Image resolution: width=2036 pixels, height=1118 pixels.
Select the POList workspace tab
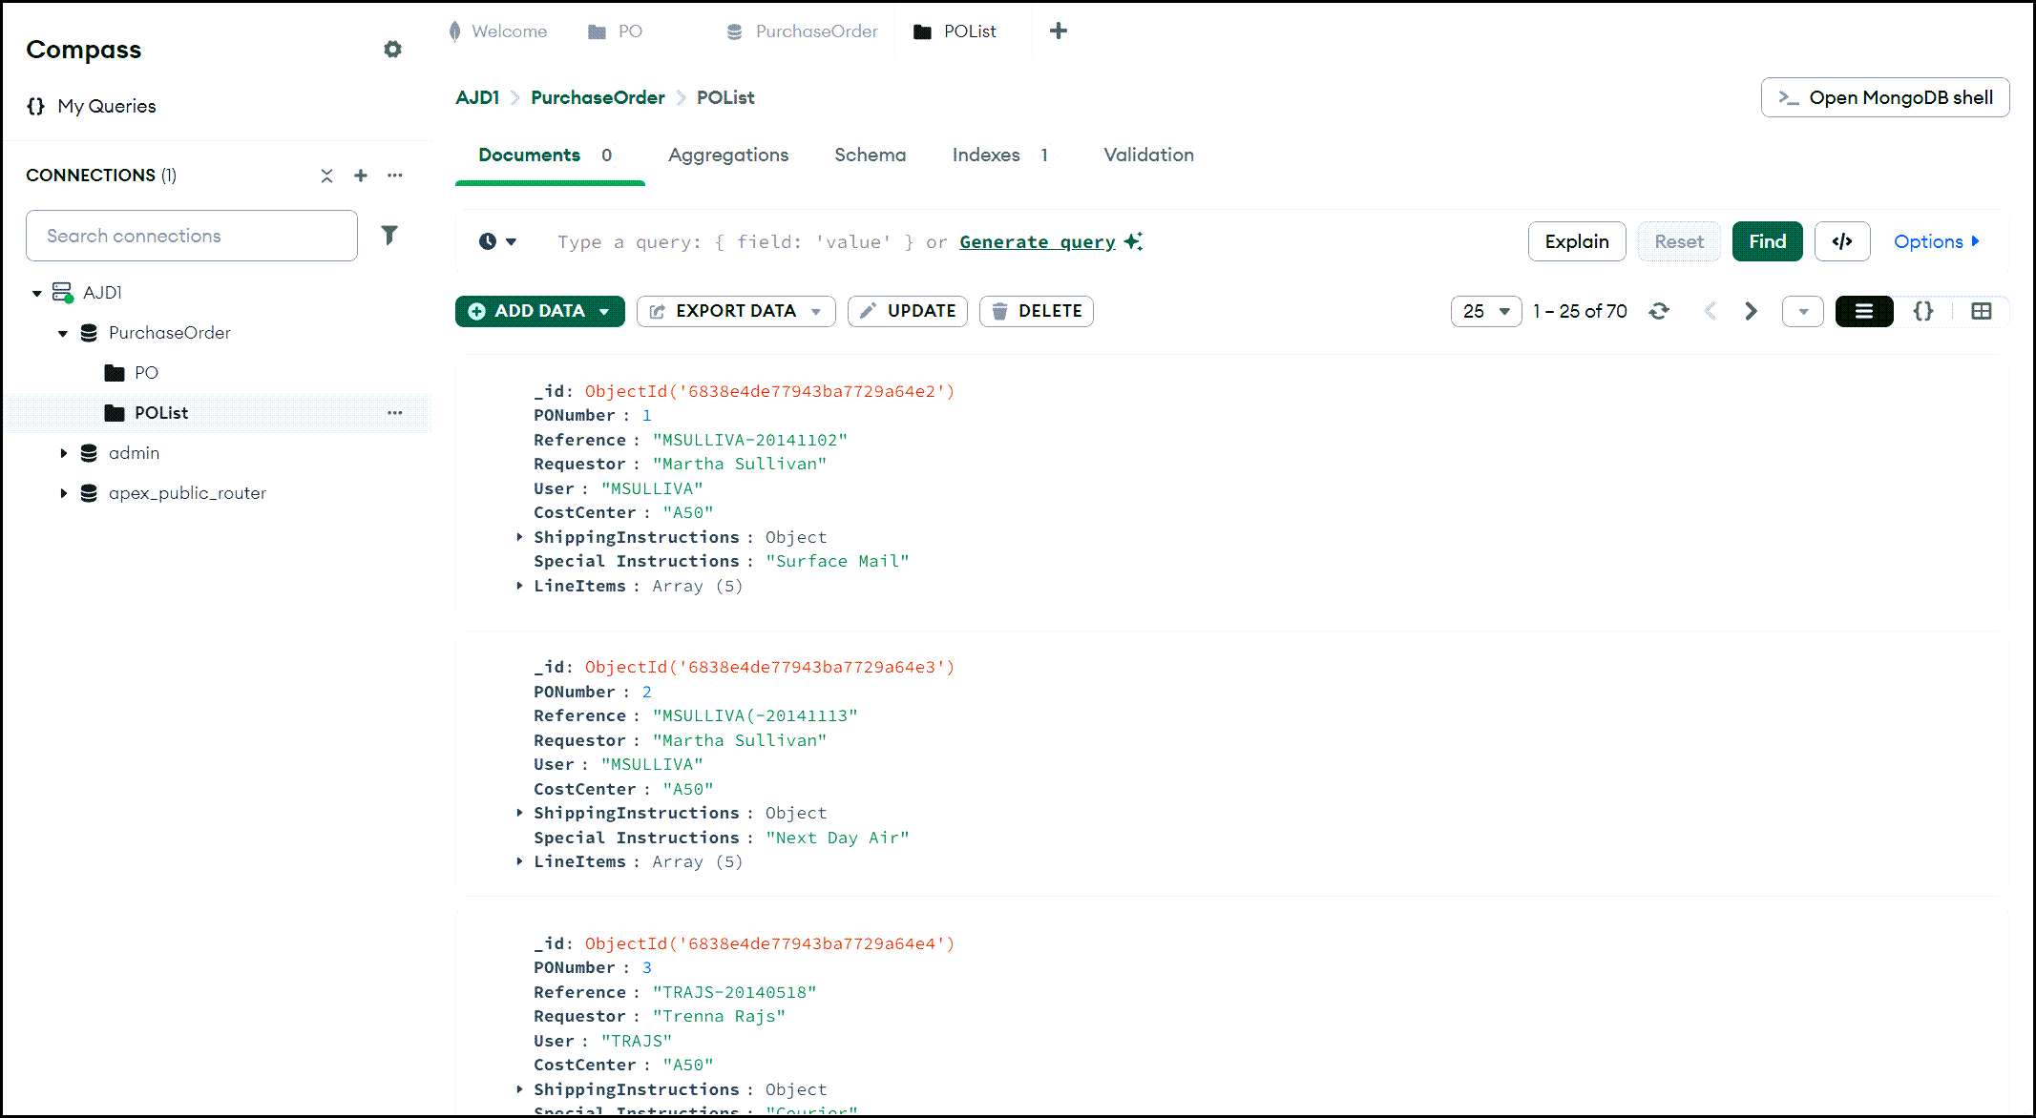click(956, 31)
